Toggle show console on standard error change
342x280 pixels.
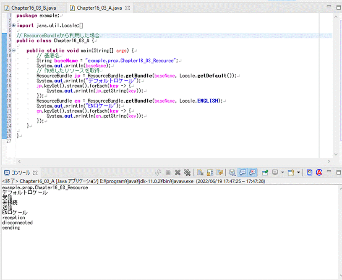(252, 172)
